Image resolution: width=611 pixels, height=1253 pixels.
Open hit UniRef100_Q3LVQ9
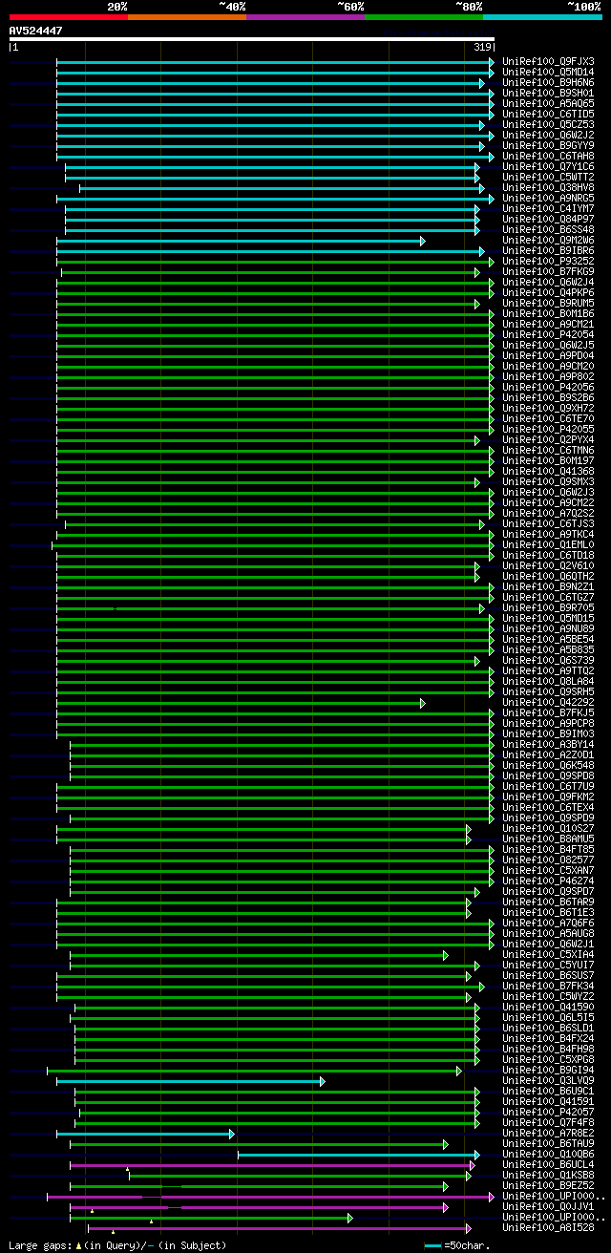click(549, 1080)
